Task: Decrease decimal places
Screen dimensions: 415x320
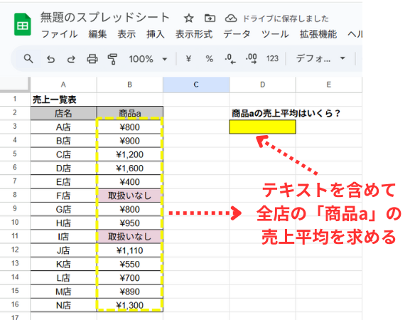Action: [x=230, y=58]
